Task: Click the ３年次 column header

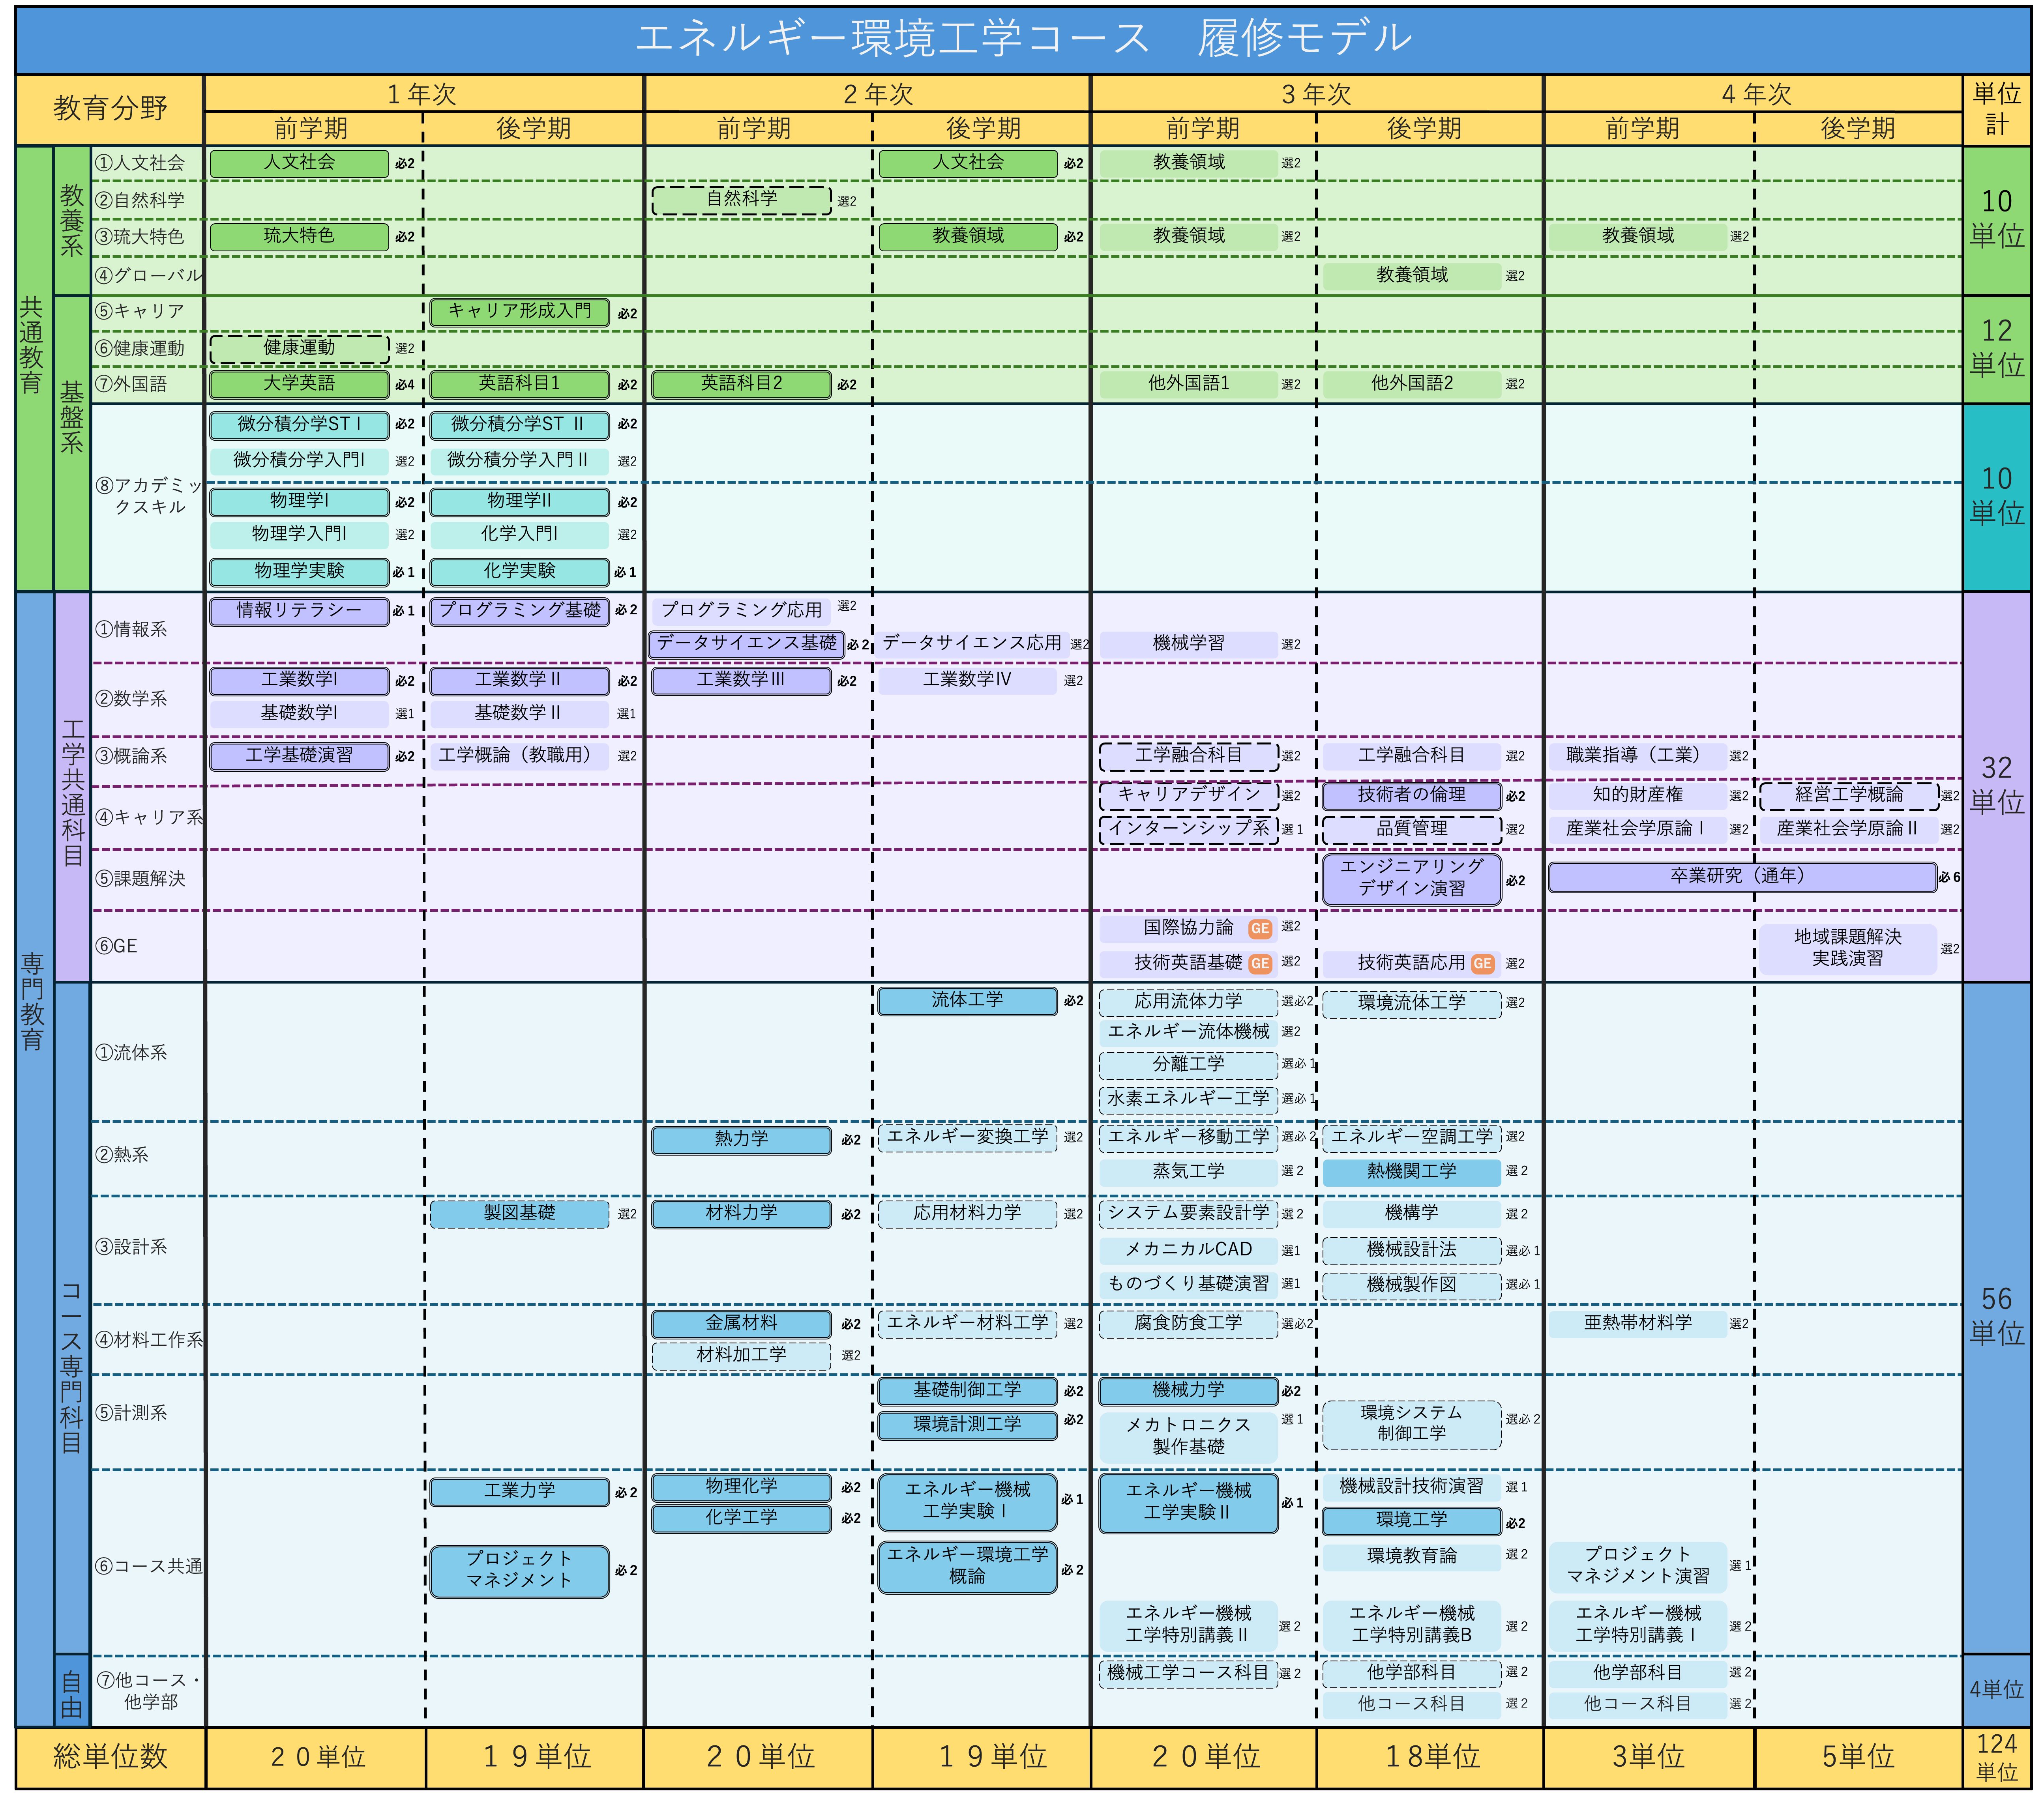Action: tap(1316, 94)
